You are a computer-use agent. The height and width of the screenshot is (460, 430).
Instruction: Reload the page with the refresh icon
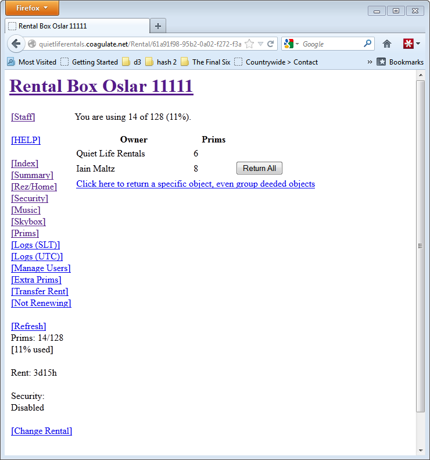pyautogui.click(x=271, y=44)
